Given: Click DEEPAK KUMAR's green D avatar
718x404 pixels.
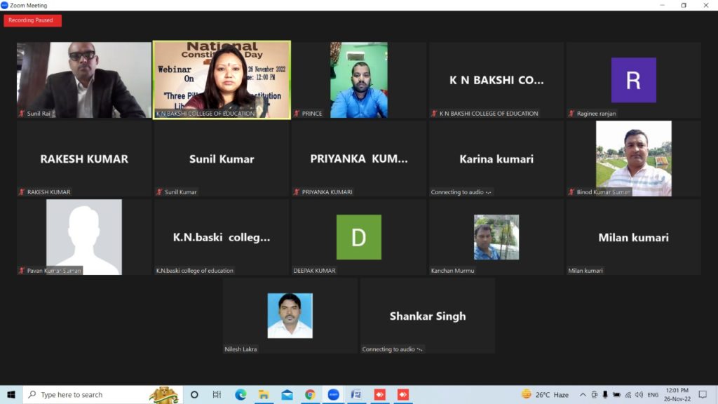Looking at the screenshot, I should tap(358, 237).
